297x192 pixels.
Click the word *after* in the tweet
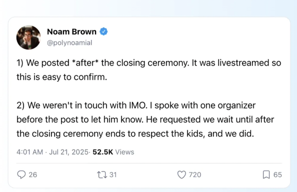pos(86,63)
